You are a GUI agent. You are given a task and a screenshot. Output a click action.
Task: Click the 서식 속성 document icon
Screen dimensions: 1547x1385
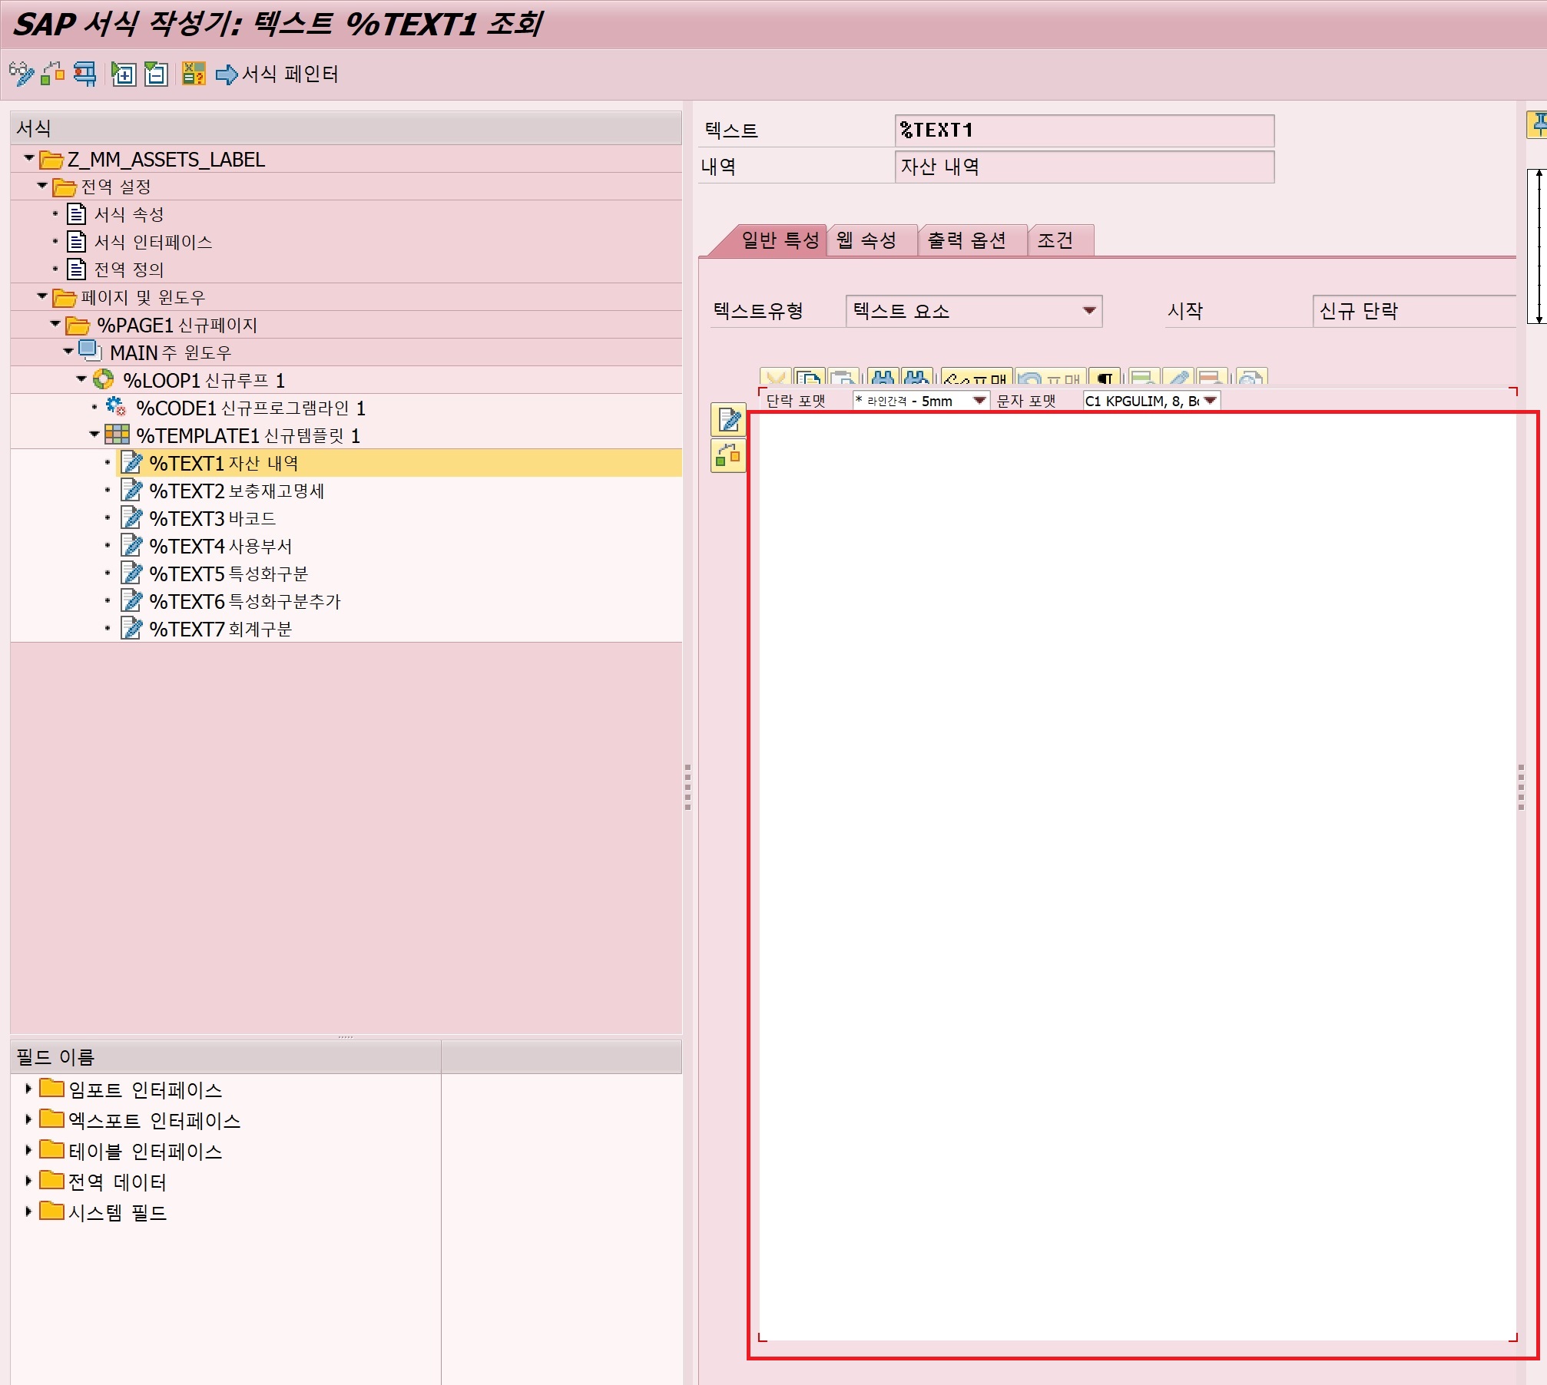tap(76, 213)
